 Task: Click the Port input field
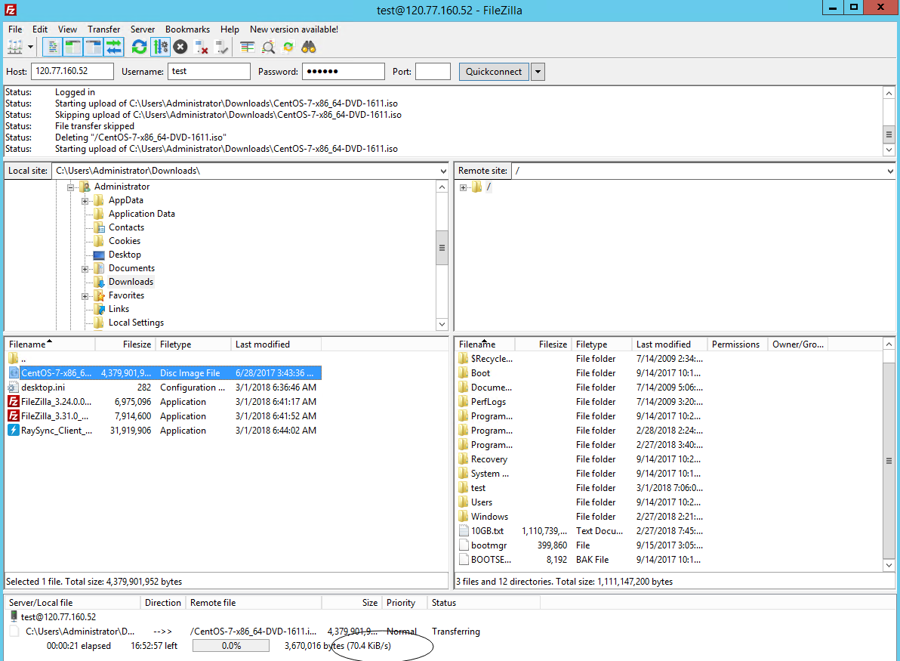point(433,71)
